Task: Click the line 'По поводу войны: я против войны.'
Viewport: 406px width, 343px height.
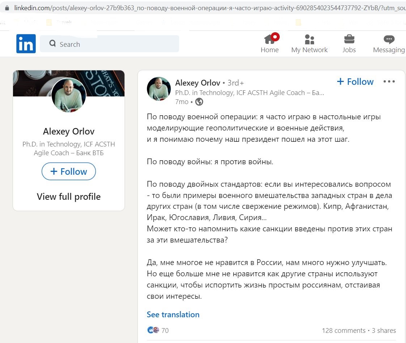Action: tap(210, 162)
